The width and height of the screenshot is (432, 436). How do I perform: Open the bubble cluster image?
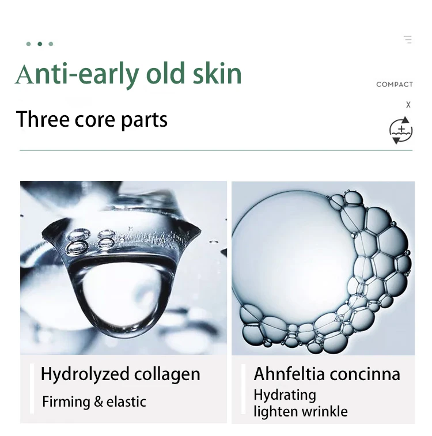tap(323, 268)
